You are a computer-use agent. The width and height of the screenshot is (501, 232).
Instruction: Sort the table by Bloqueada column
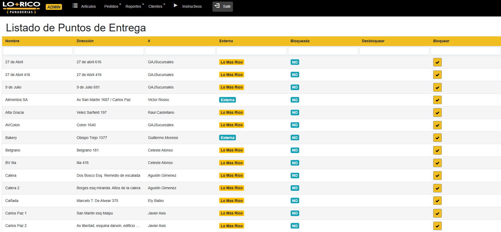[300, 41]
